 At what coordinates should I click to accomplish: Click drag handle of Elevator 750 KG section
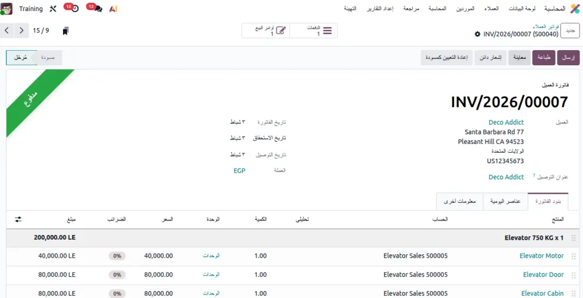573,238
